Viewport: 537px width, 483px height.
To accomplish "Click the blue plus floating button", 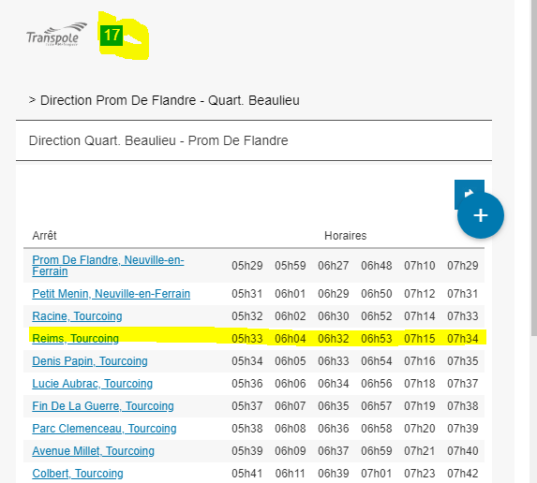I will coord(481,215).
